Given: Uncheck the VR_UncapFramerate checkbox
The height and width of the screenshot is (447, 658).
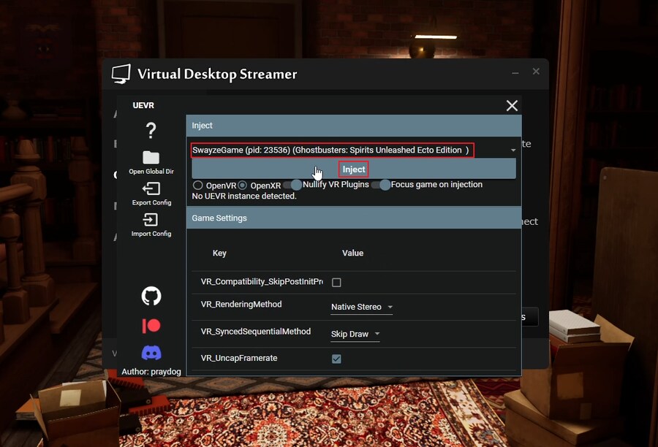Looking at the screenshot, I should 336,359.
